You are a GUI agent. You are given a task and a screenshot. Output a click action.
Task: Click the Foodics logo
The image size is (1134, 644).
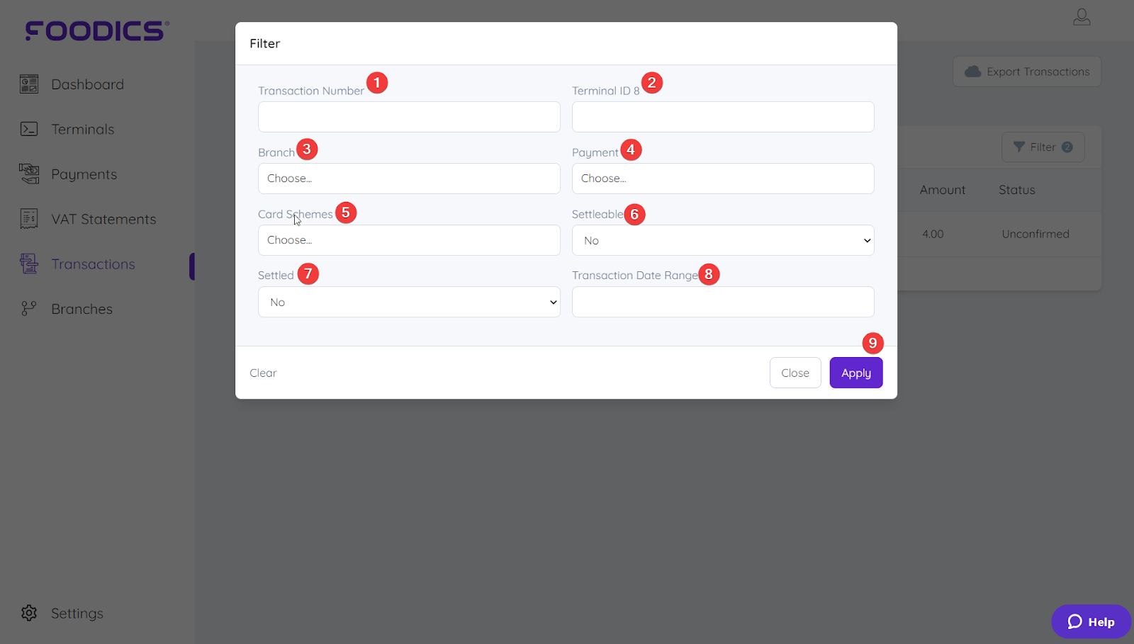[x=94, y=30]
